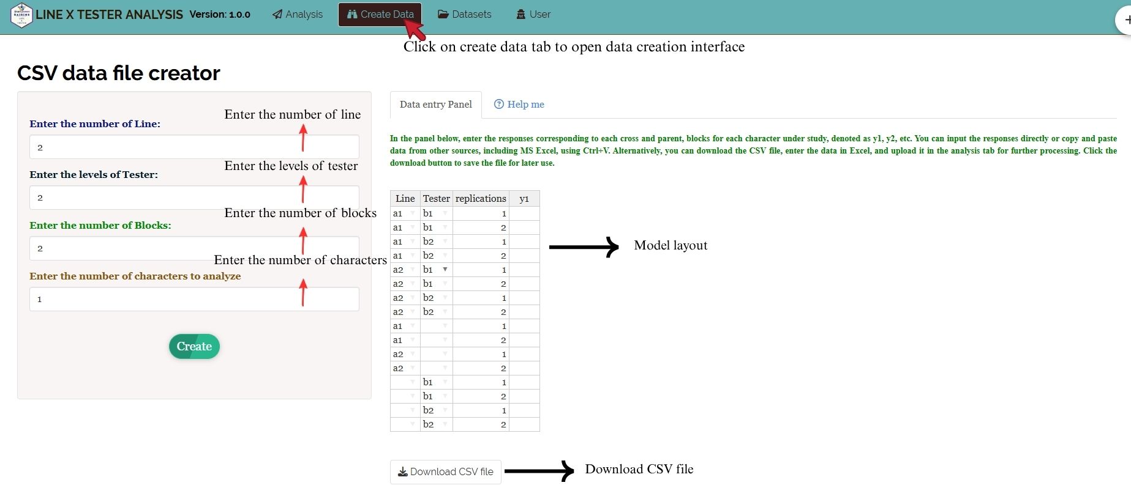Open Tester dropdown in last table row

point(445,424)
